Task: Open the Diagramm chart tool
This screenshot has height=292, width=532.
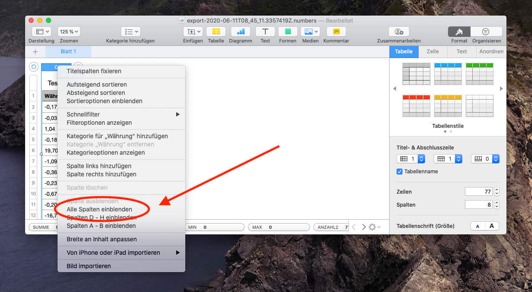Action: point(240,32)
